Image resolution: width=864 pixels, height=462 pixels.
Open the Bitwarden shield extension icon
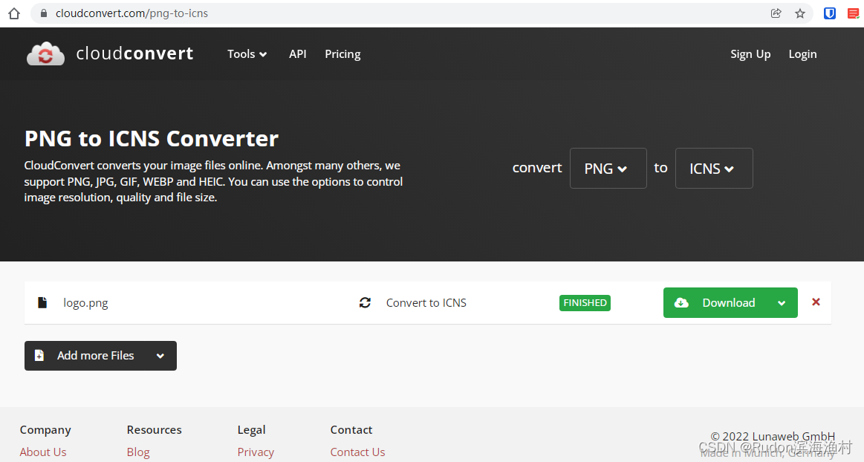click(829, 13)
